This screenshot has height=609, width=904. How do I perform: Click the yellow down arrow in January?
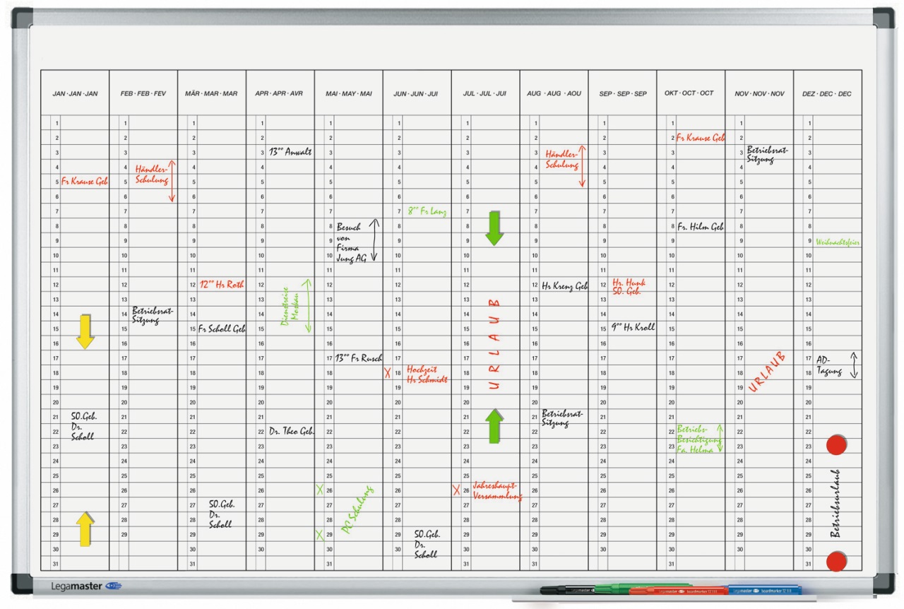[x=85, y=332]
